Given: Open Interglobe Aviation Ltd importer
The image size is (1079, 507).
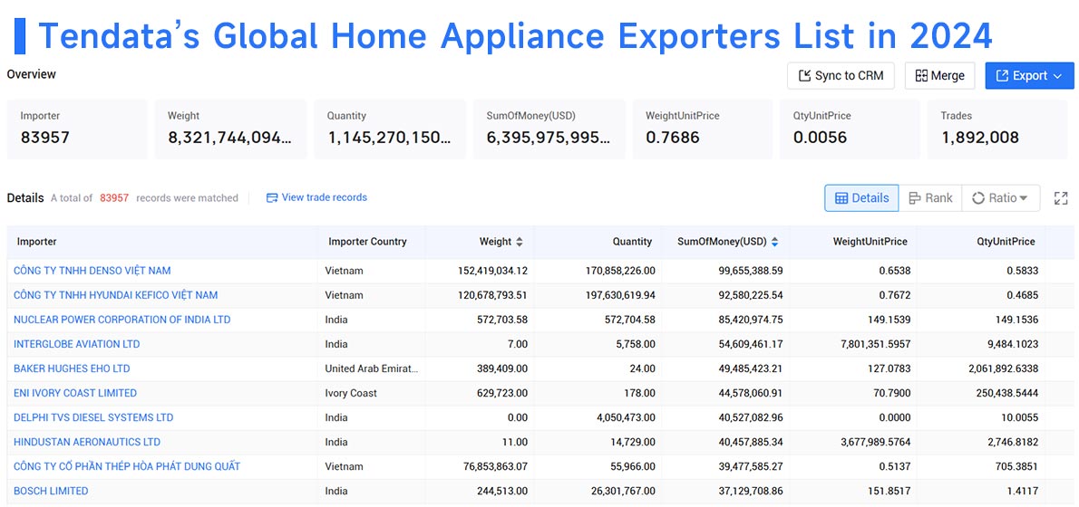Looking at the screenshot, I should (x=76, y=344).
